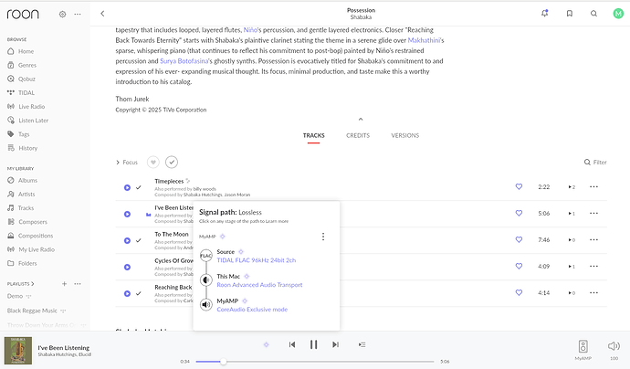Open Artists in My Library
630x369 pixels.
[x=21, y=195]
